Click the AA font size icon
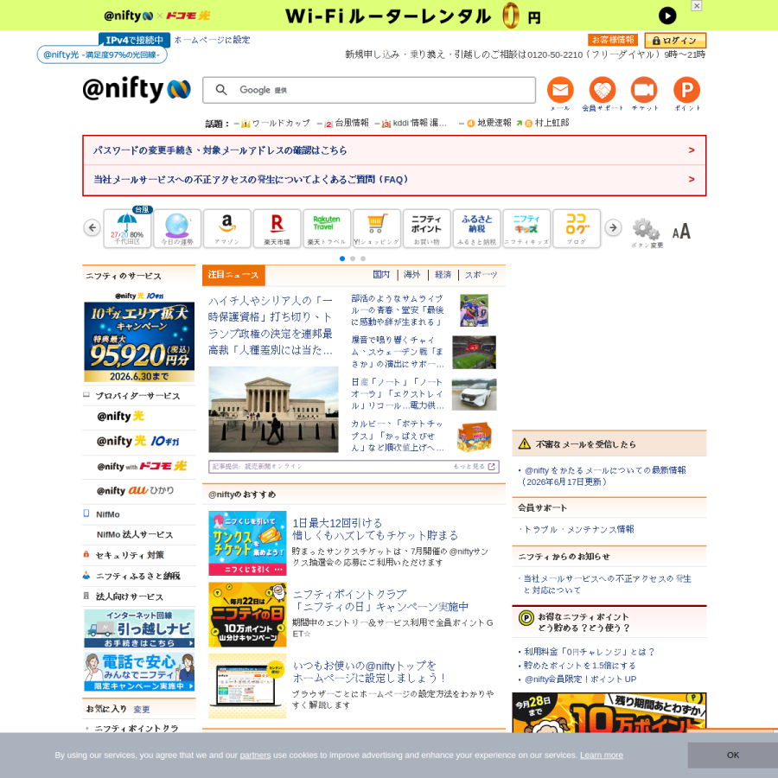 pos(681,231)
